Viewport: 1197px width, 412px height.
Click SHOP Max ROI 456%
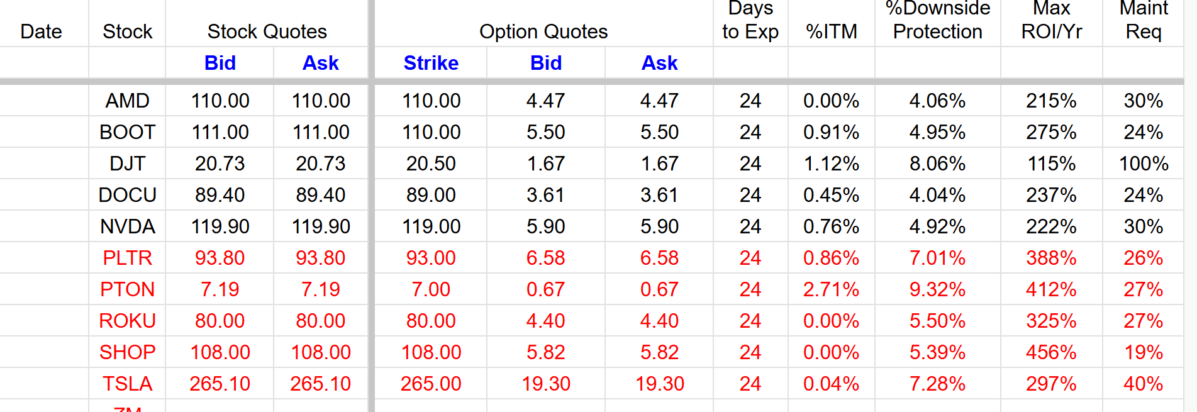click(1052, 352)
